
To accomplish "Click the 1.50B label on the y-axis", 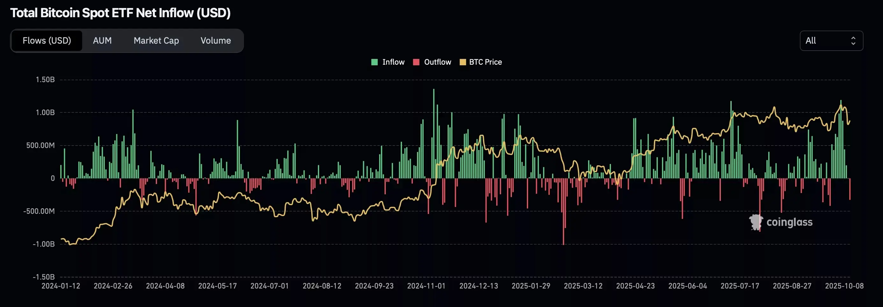I will tap(45, 80).
